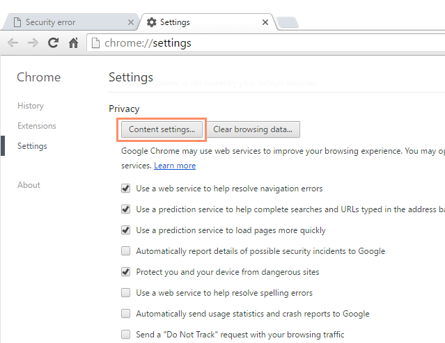This screenshot has height=343, width=445.
Task: Uncheck resolve navigation errors web service
Action: (x=126, y=189)
